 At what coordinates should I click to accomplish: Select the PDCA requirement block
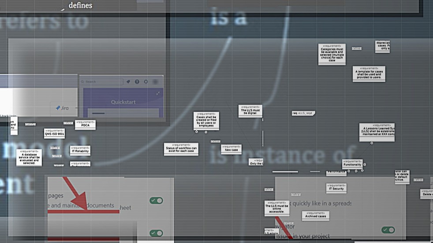click(x=86, y=124)
